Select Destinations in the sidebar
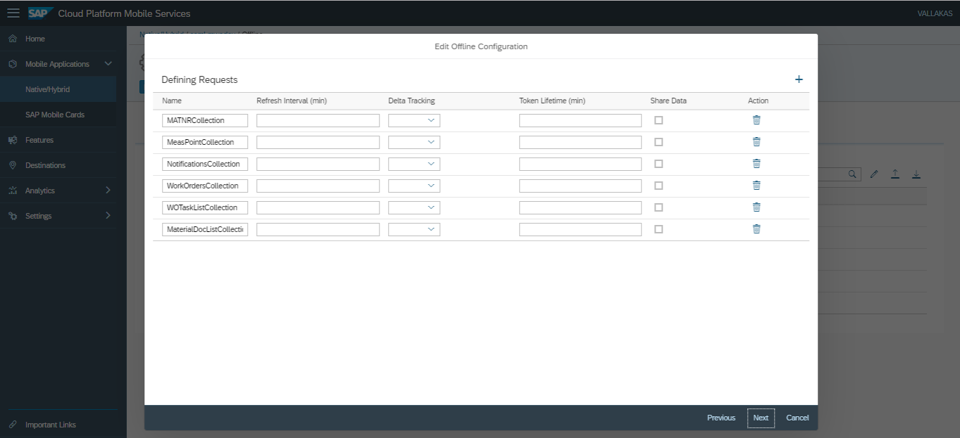This screenshot has width=960, height=438. [45, 165]
